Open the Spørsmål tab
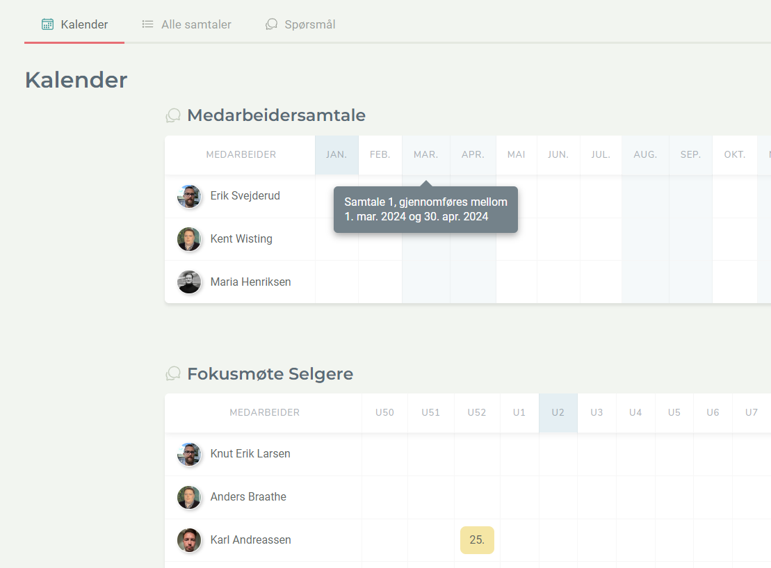This screenshot has height=568, width=771. tap(300, 24)
